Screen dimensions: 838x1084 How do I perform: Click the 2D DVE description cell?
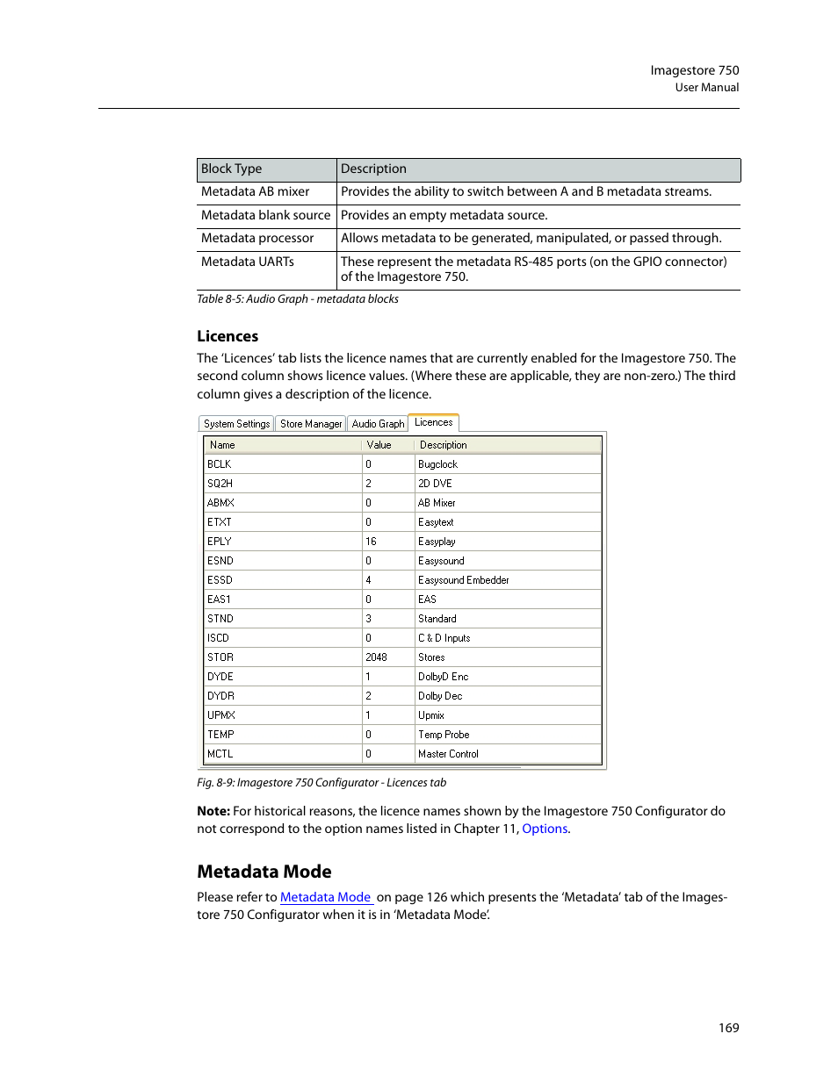(508, 484)
